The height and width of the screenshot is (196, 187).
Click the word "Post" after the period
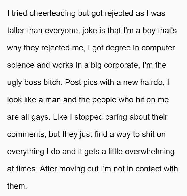tap(73, 82)
